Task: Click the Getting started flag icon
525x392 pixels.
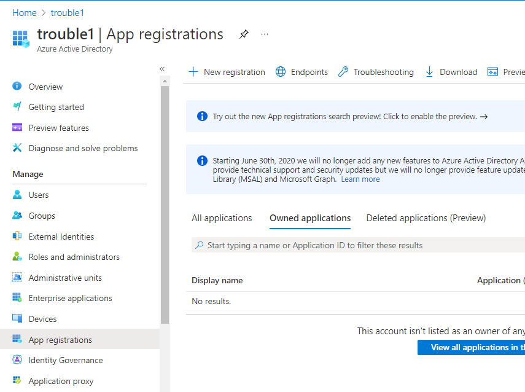Action: pyautogui.click(x=17, y=106)
